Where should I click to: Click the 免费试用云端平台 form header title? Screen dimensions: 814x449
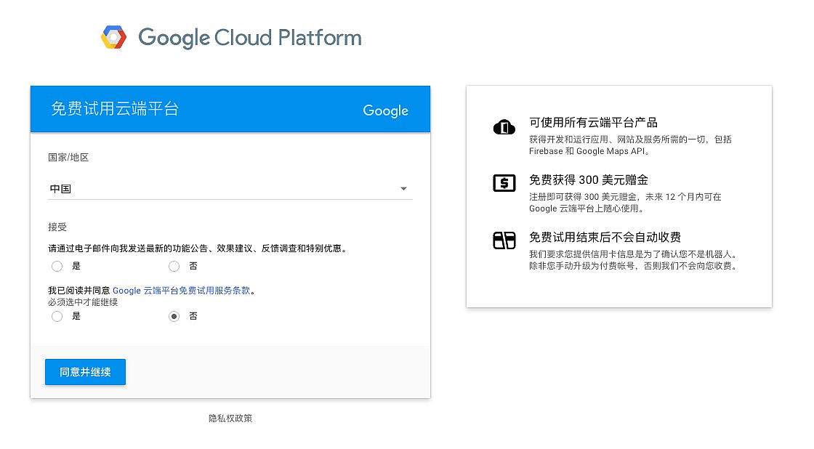115,109
